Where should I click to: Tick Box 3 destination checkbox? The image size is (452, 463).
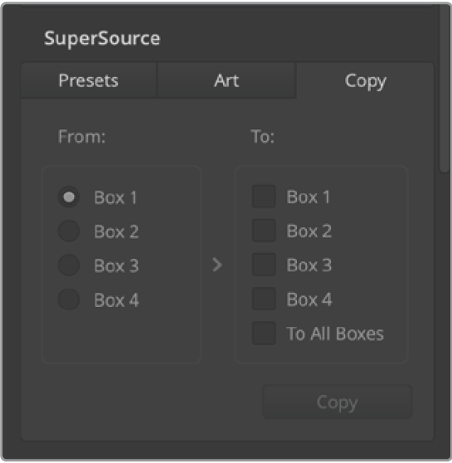pos(264,265)
